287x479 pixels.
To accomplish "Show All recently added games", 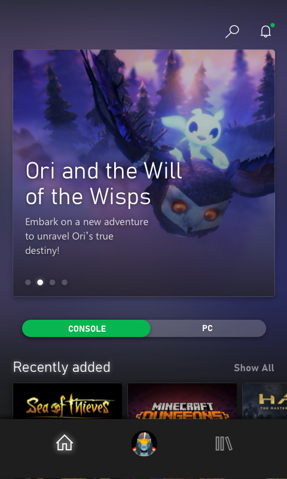I will [x=254, y=368].
